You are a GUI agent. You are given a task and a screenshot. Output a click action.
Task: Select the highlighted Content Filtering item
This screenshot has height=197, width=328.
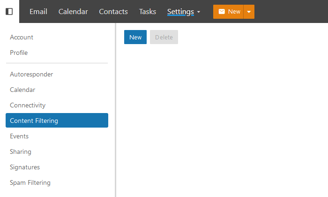[57, 121]
